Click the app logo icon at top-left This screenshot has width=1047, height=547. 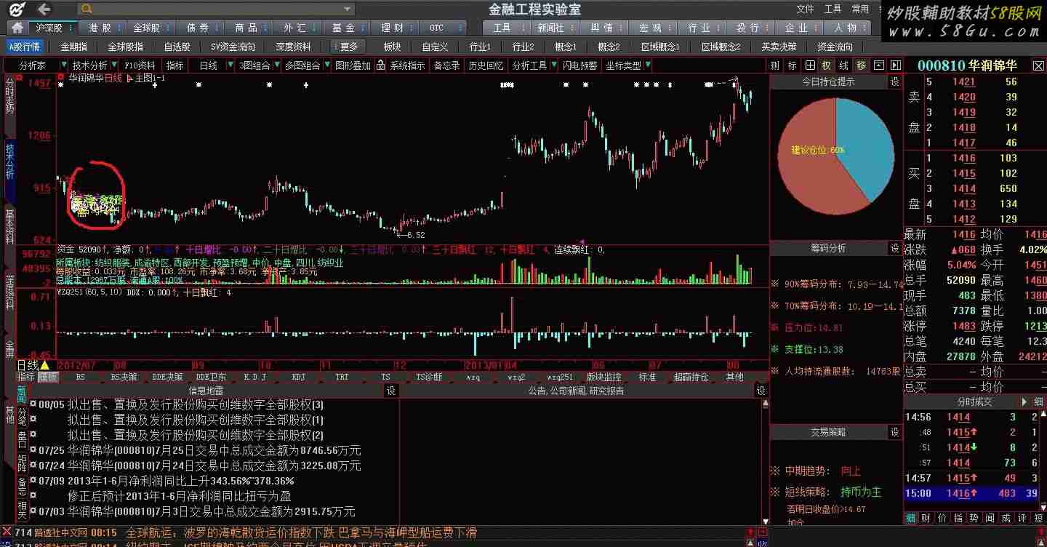(15, 9)
